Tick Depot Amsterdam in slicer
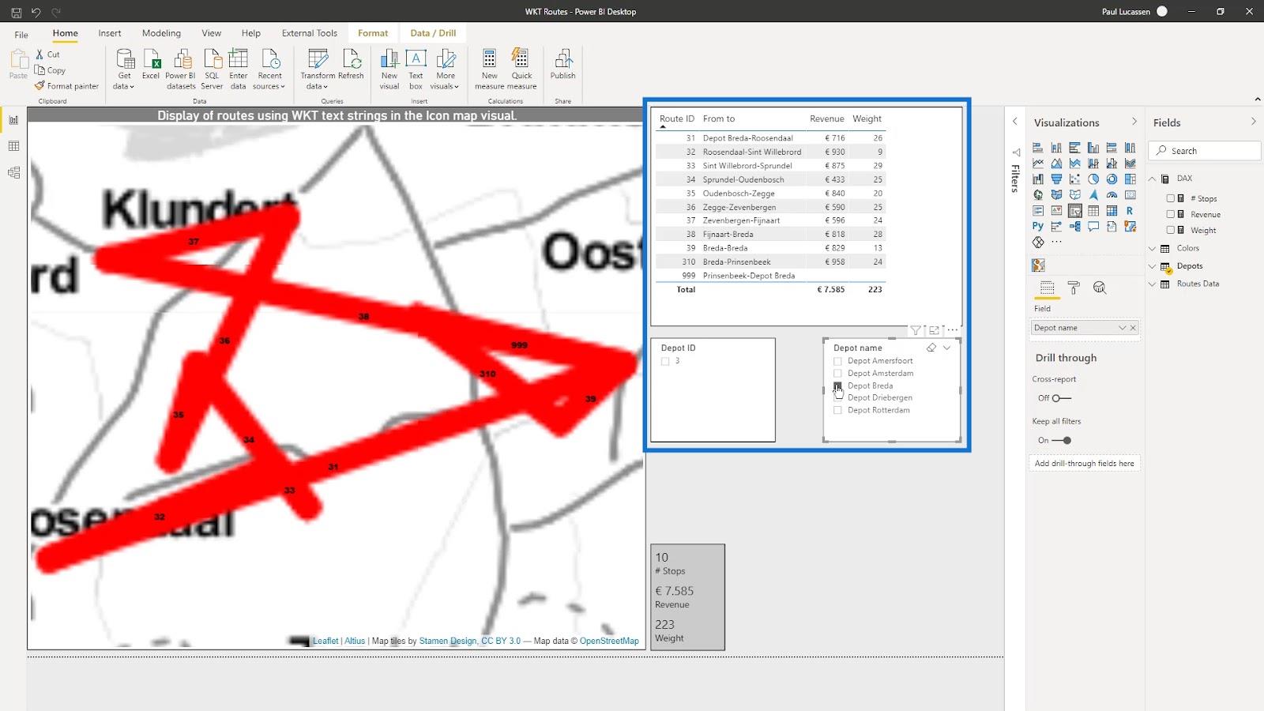This screenshot has height=711, width=1264. click(837, 373)
